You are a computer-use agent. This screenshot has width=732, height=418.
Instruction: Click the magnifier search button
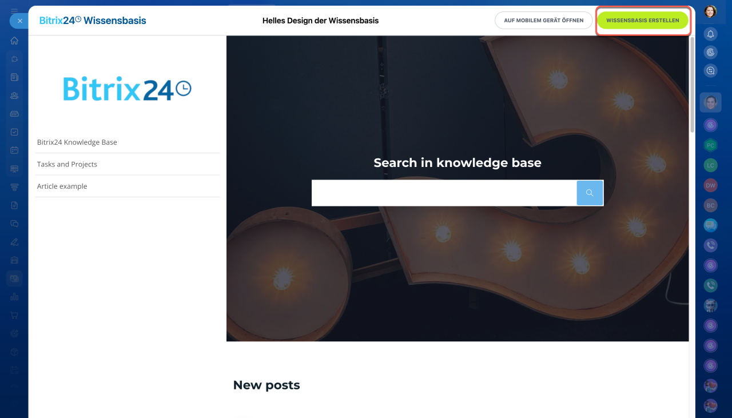pyautogui.click(x=590, y=193)
